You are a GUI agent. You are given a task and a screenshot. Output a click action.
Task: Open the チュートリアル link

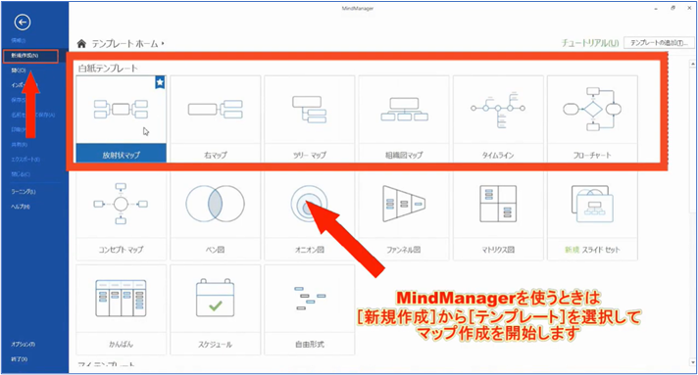click(590, 43)
